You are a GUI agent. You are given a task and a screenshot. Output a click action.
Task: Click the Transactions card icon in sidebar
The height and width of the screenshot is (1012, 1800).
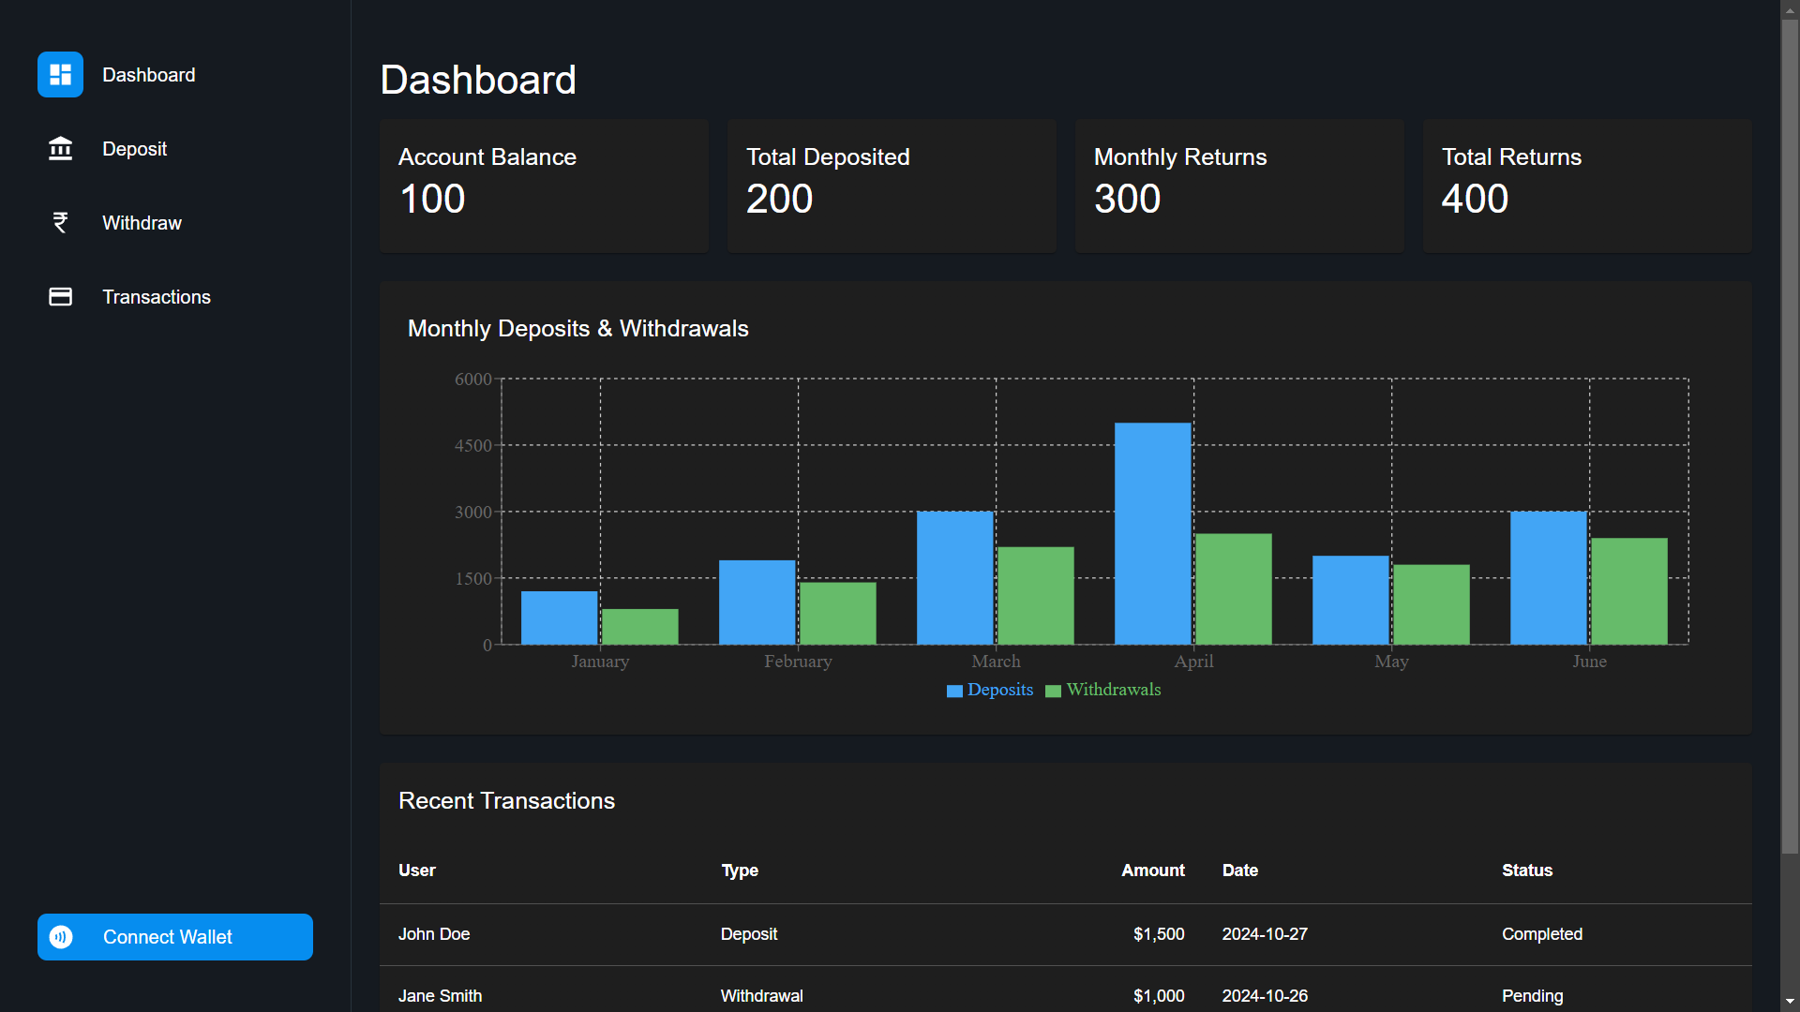tap(60, 296)
